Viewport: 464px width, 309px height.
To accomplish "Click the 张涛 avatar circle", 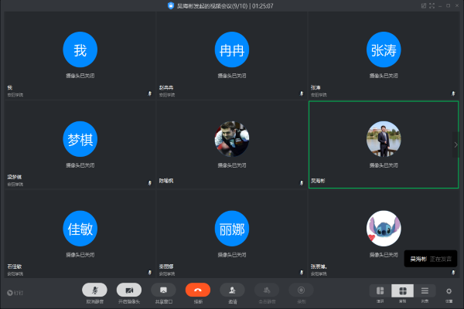I will pyautogui.click(x=384, y=50).
